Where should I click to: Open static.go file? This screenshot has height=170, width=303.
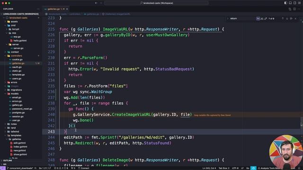tap(17, 71)
